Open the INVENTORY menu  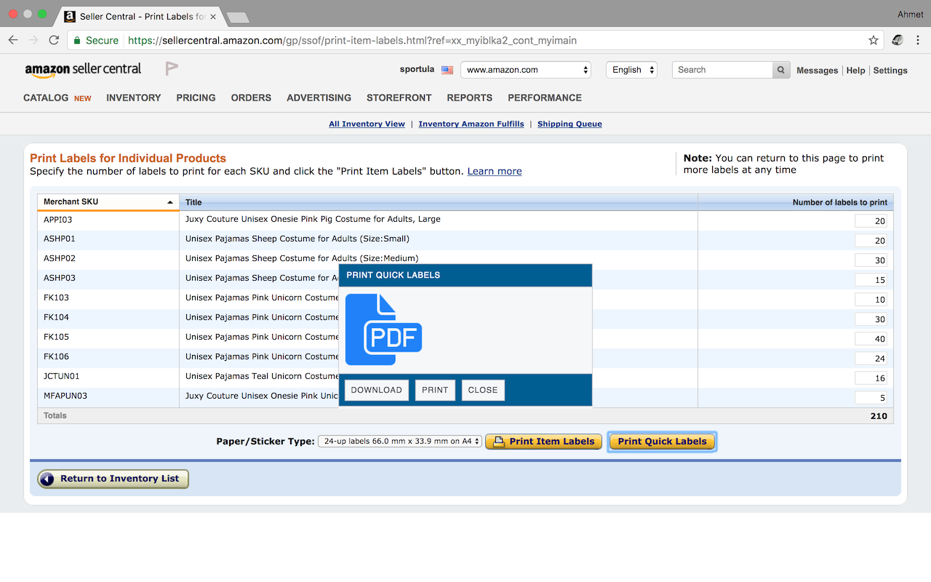pos(134,97)
